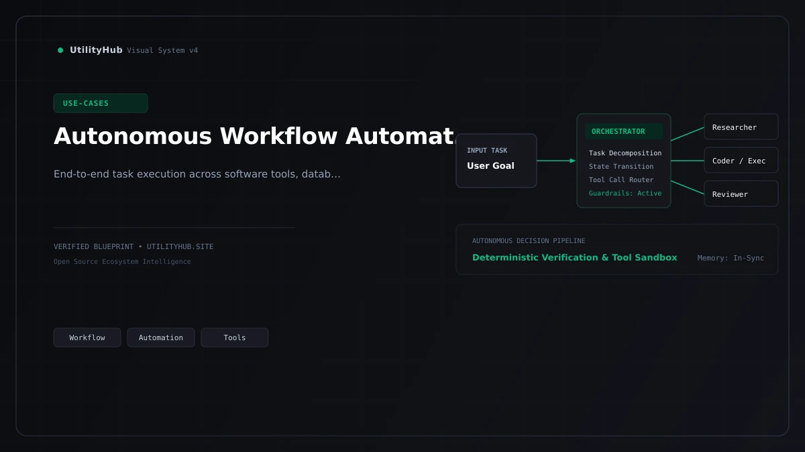Image resolution: width=805 pixels, height=452 pixels.
Task: Open the Coder / Exec node
Action: click(741, 161)
